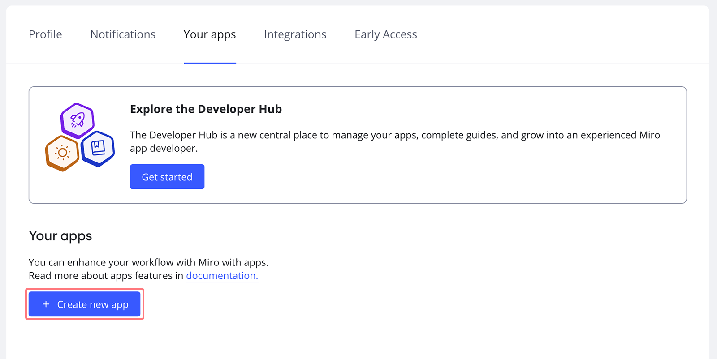Open the documentation link

[x=222, y=276]
